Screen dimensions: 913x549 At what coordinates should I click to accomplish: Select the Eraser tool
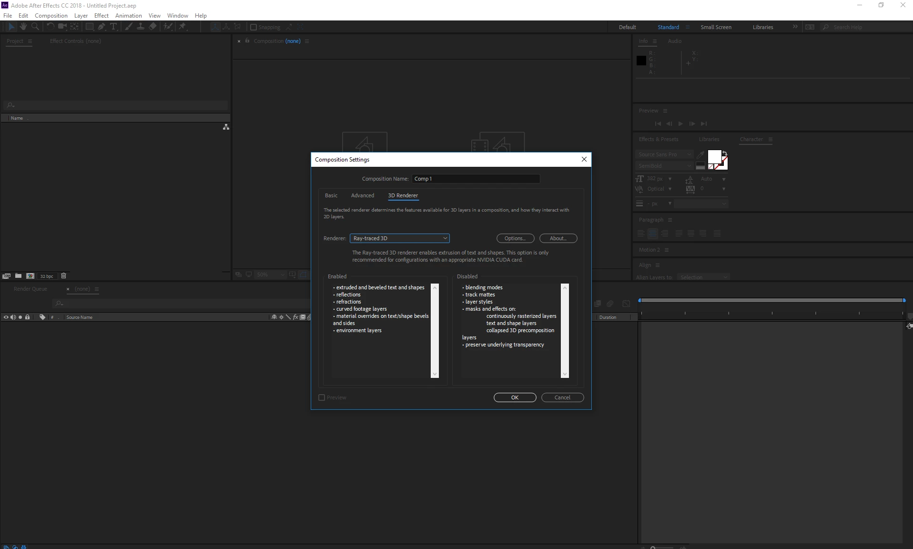(x=152, y=27)
